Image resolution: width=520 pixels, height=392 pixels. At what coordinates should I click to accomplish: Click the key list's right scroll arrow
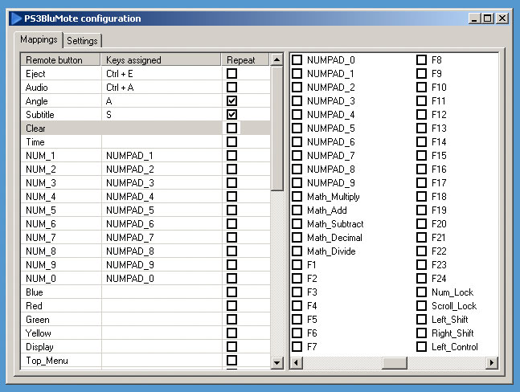click(x=491, y=363)
